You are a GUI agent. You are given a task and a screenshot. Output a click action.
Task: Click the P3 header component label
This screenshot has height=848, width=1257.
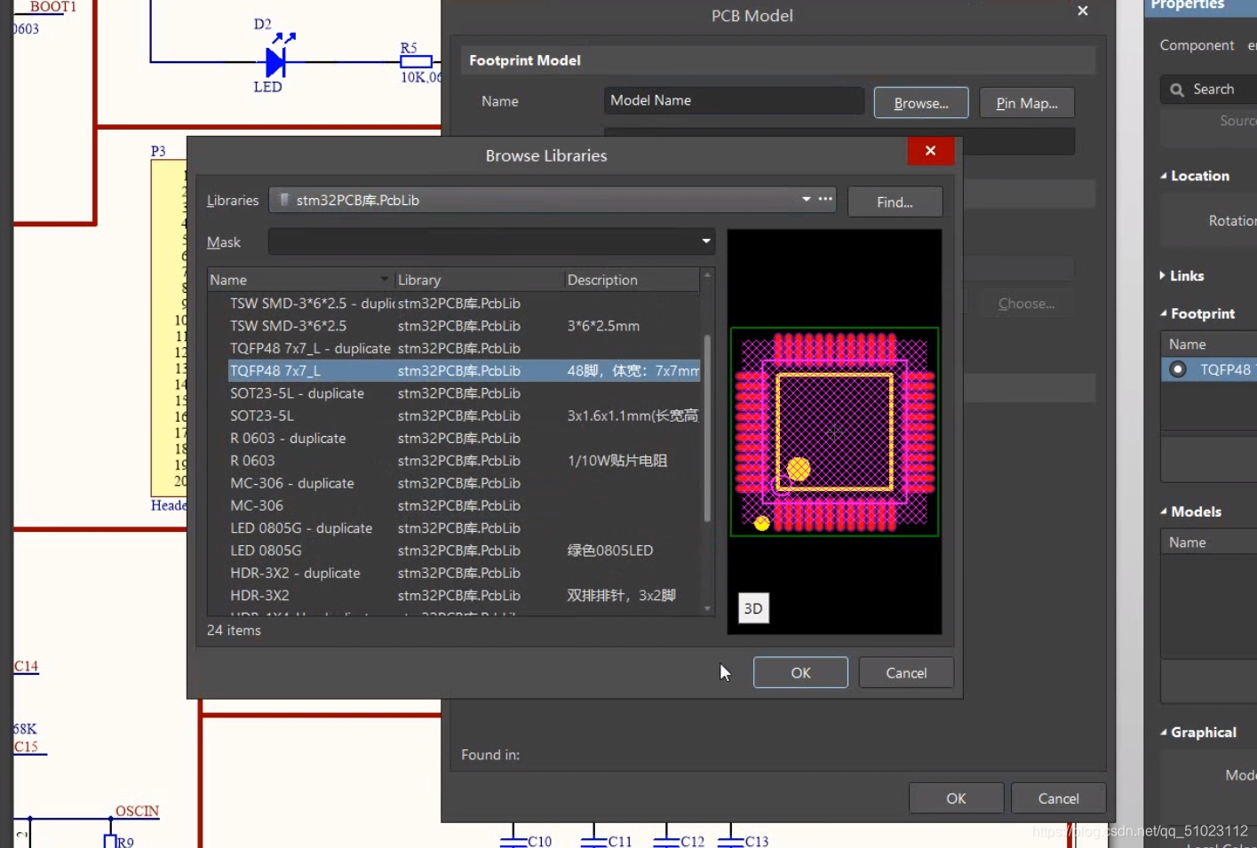[x=158, y=151]
